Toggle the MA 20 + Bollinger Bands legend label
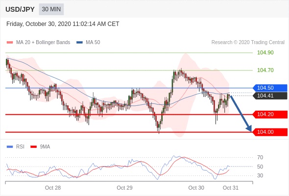Screen dimensions: 289x196 pyautogui.click(x=43, y=43)
